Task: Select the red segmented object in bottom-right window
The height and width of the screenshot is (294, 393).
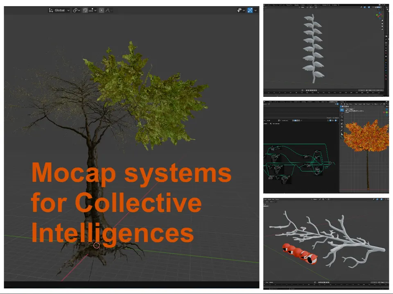Action: click(300, 254)
